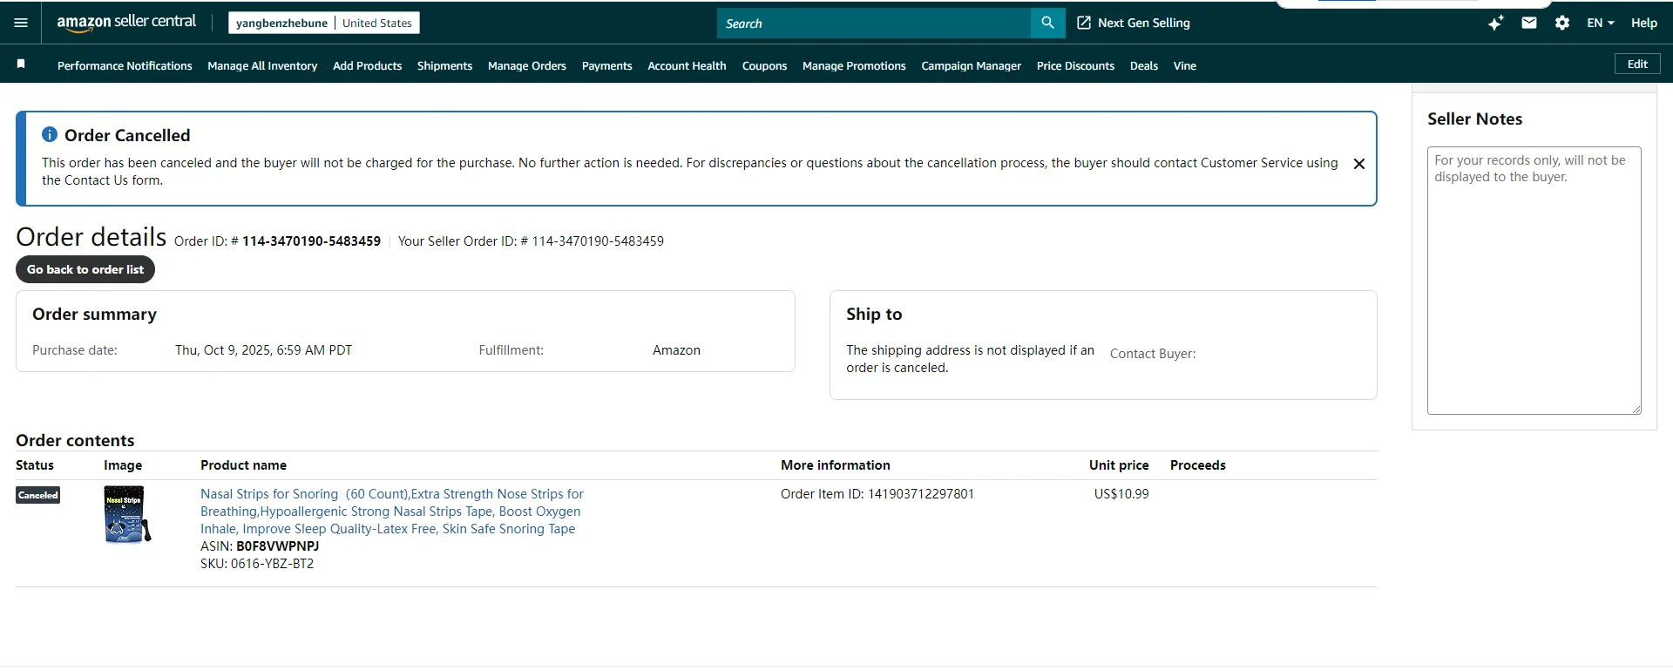Click the Canceled status badge
The height and width of the screenshot is (671, 1673).
[38, 495]
